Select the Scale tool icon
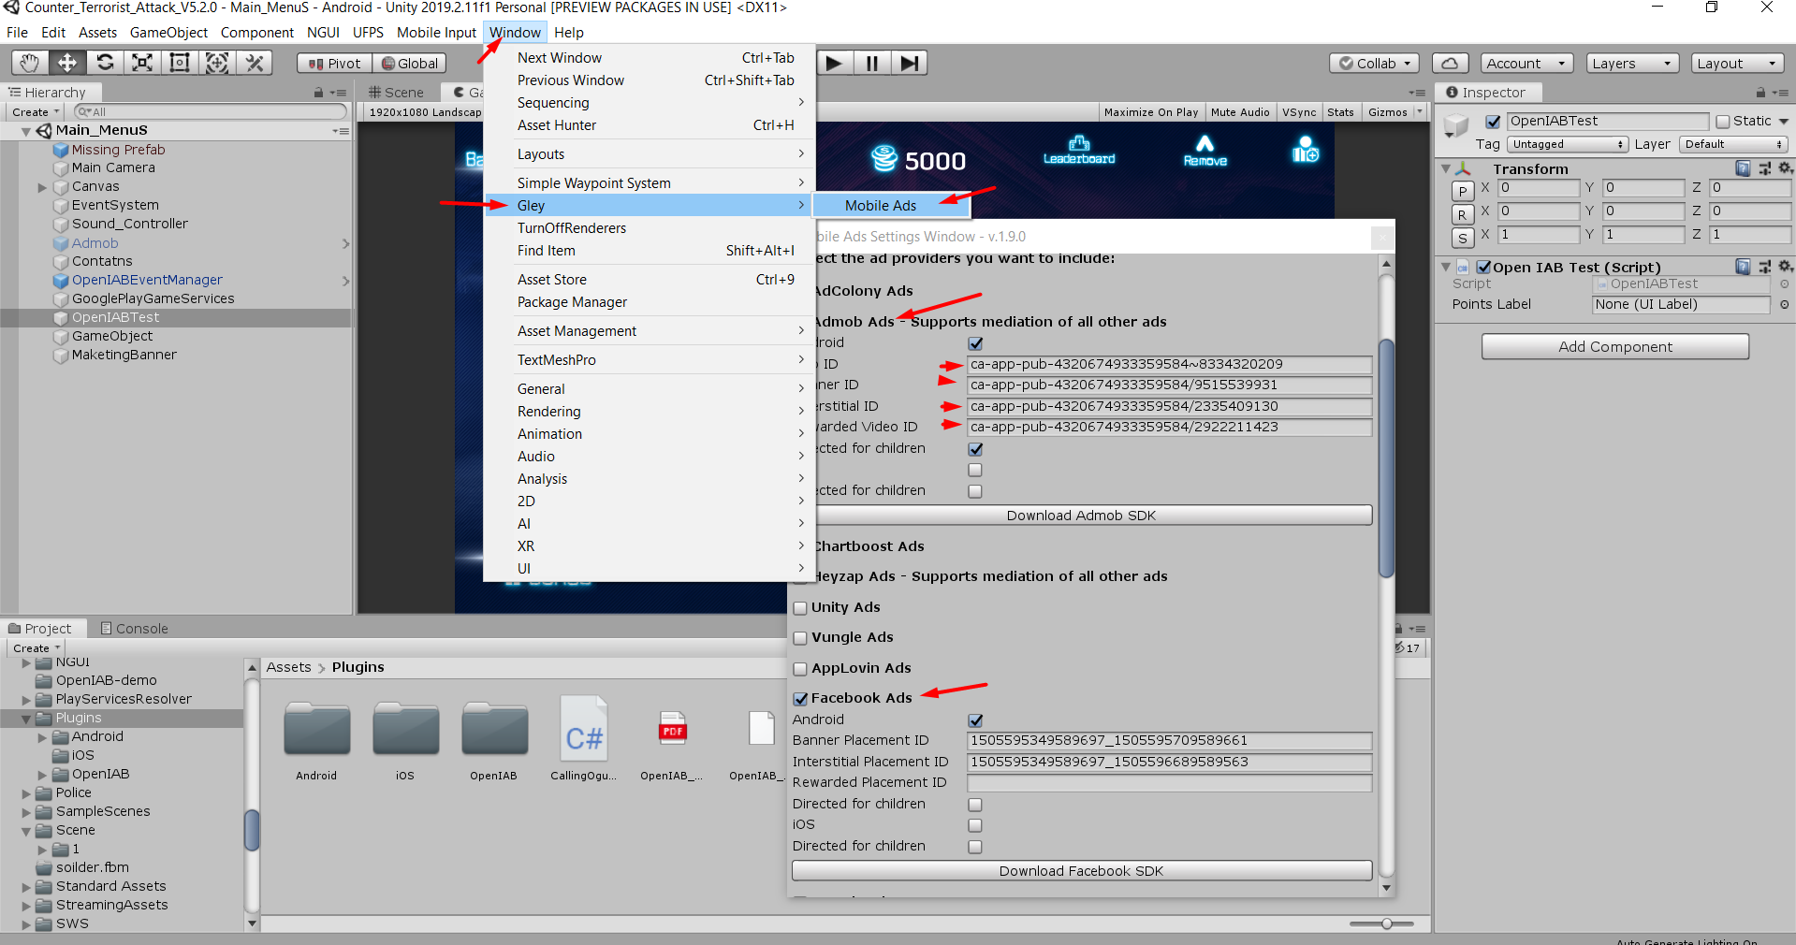Viewport: 1796px width, 945px height. [x=142, y=63]
